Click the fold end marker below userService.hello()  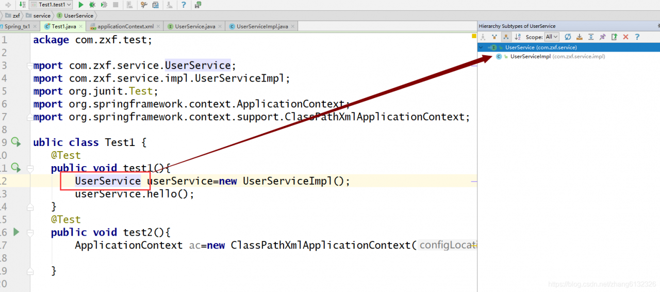tap(30, 207)
